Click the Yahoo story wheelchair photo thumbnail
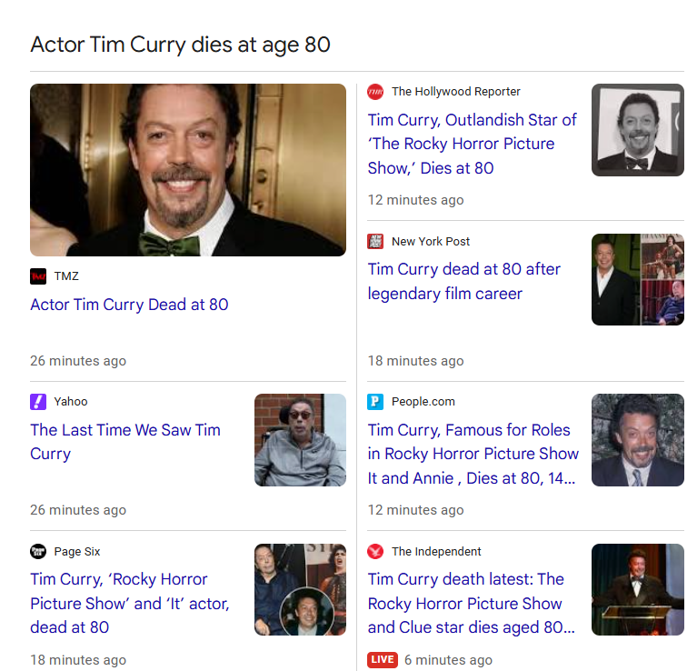 point(300,440)
